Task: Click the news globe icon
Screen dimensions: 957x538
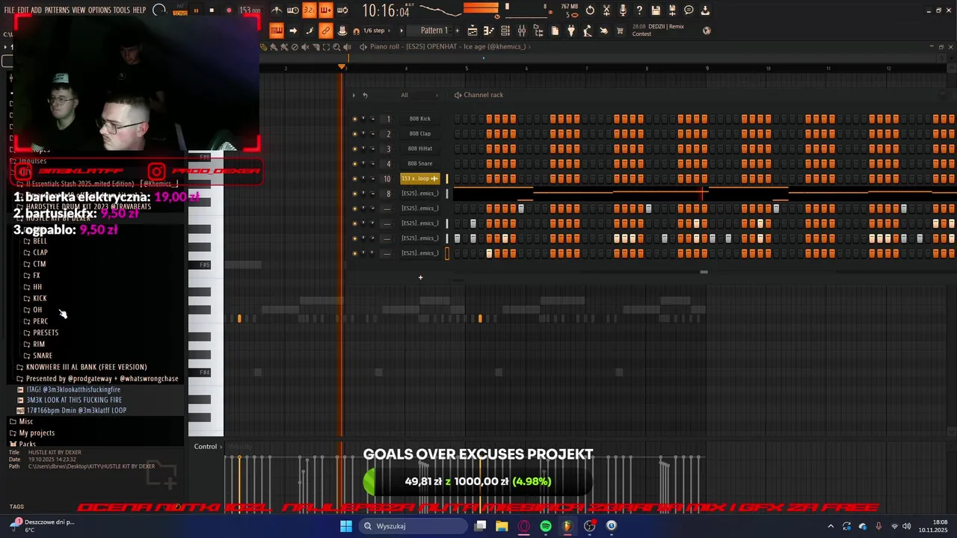Action: click(x=707, y=31)
